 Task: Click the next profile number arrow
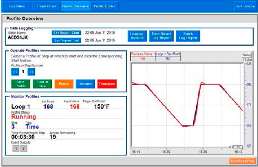[31, 72]
